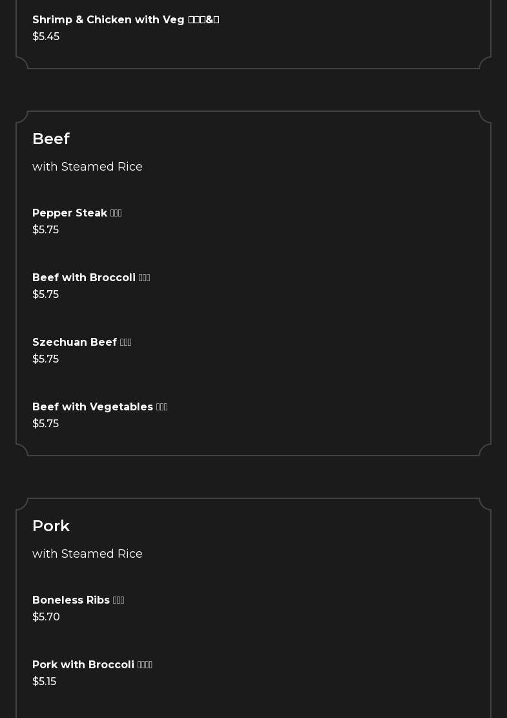The height and width of the screenshot is (718, 507).
Task: Select the Pork with Broccoli dish
Action: 83,665
